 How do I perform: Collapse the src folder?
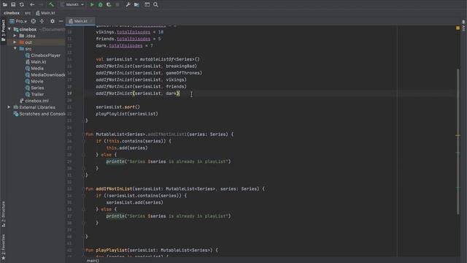pos(15,49)
